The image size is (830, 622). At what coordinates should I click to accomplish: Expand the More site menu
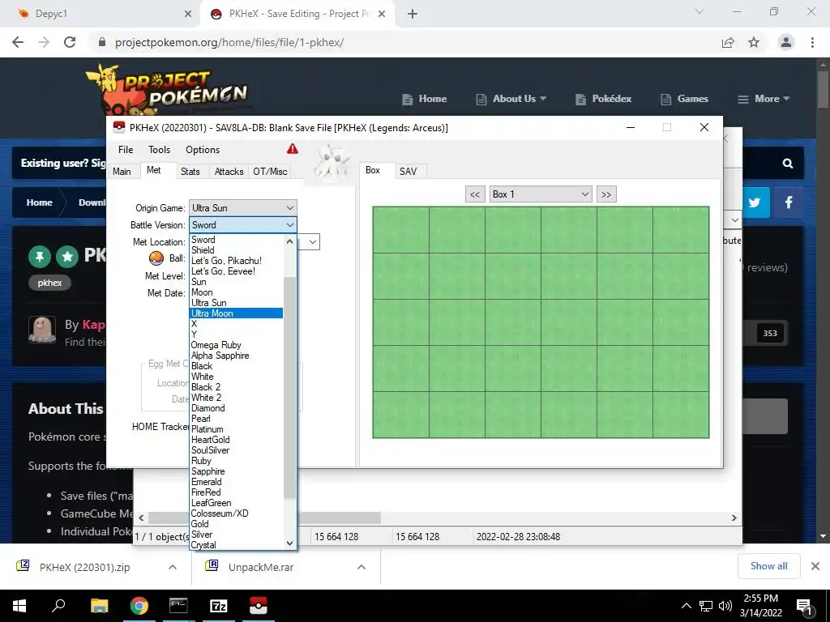pos(764,99)
